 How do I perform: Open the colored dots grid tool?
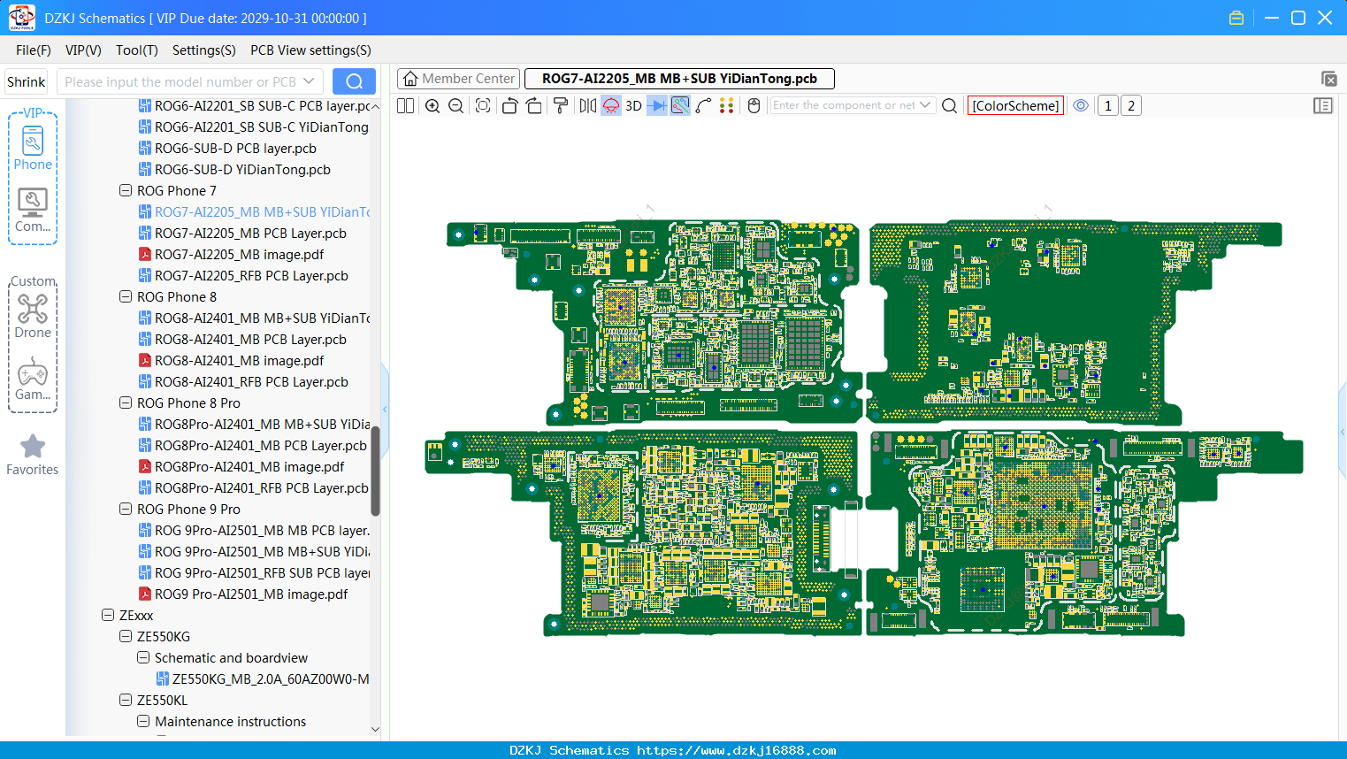(727, 106)
